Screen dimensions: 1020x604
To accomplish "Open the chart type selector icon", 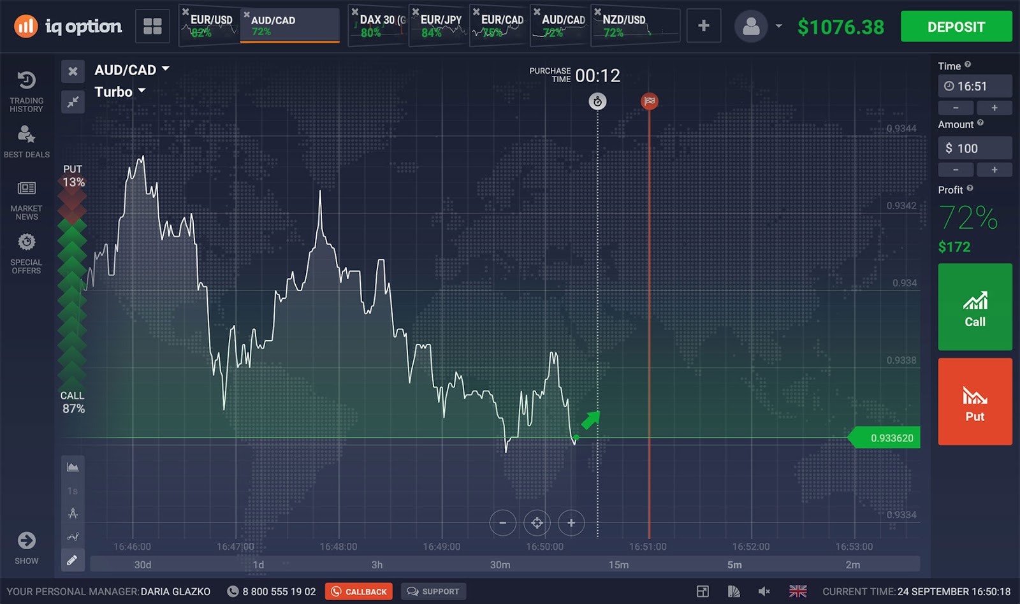I will [x=73, y=466].
